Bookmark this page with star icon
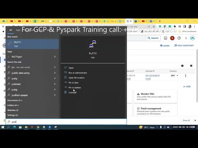The width and height of the screenshot is (198, 148). pyautogui.click(x=154, y=27)
